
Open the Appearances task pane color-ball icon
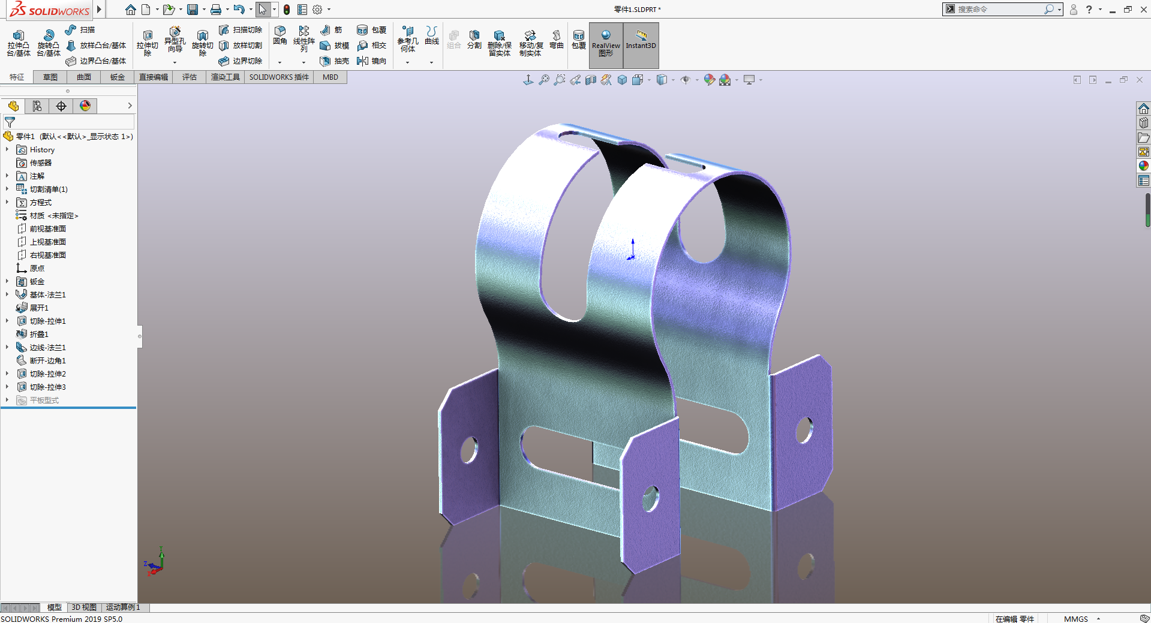click(1144, 166)
